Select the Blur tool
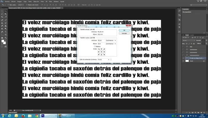This screenshot has width=208, height=118. click(x=2, y=29)
